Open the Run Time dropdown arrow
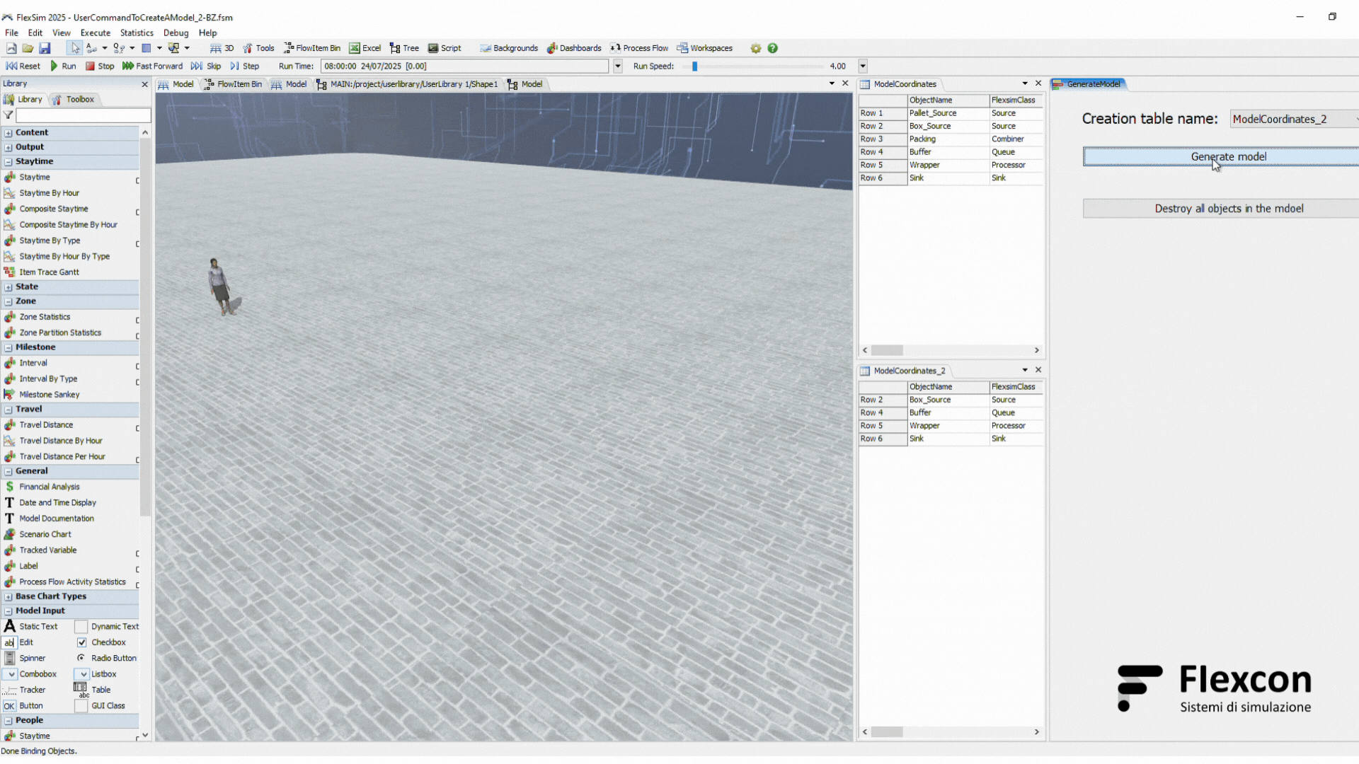This screenshot has height=764, width=1359. (x=618, y=66)
